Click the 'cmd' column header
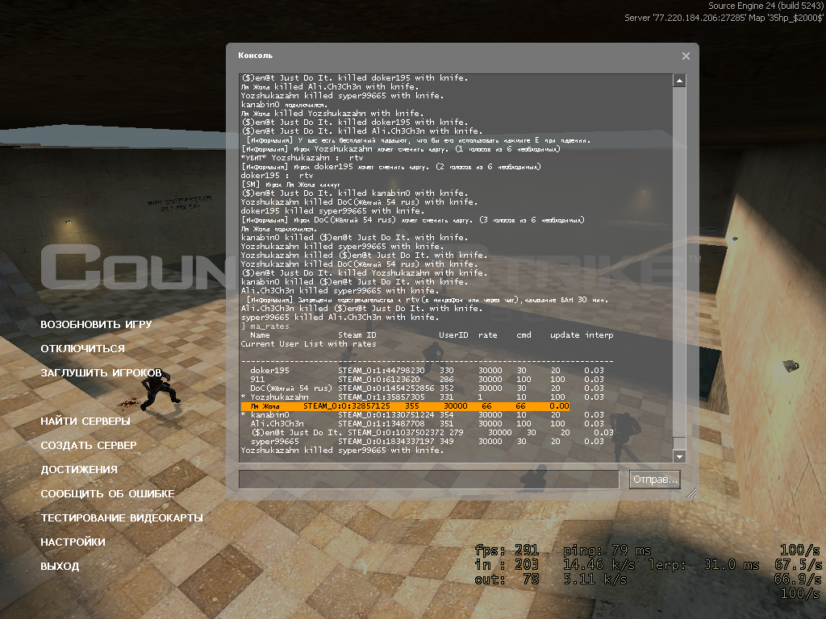The width and height of the screenshot is (826, 619). (x=524, y=334)
